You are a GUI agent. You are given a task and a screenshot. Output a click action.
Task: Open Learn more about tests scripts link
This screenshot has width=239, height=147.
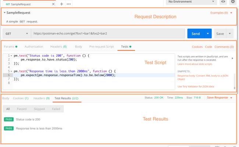(x=195, y=64)
